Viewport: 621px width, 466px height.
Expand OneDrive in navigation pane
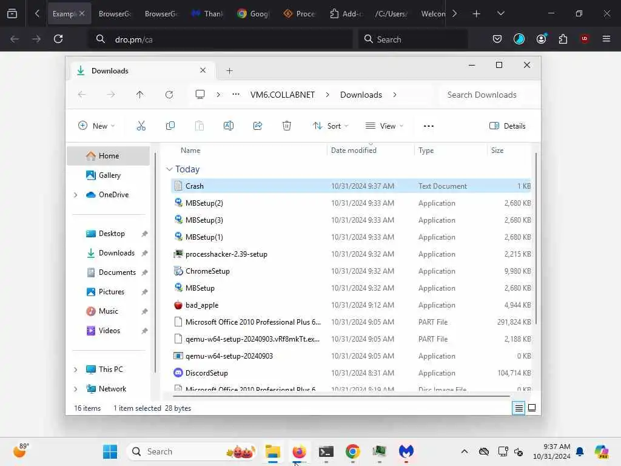tap(75, 195)
